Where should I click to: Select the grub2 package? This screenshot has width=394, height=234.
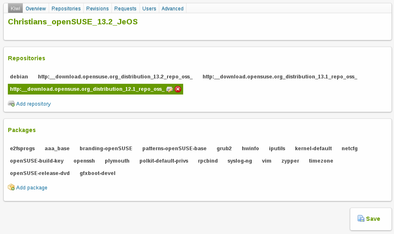point(224,149)
